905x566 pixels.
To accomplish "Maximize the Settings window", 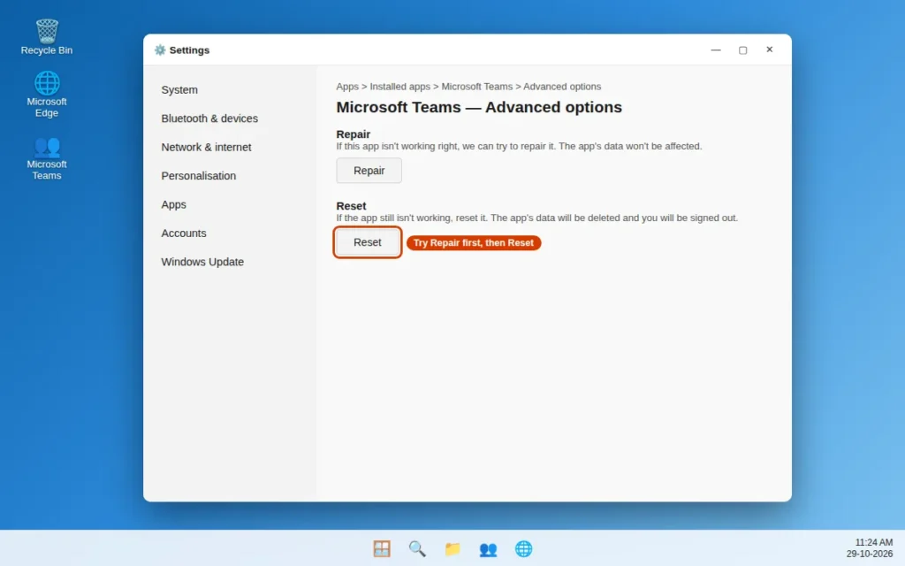I will point(742,50).
